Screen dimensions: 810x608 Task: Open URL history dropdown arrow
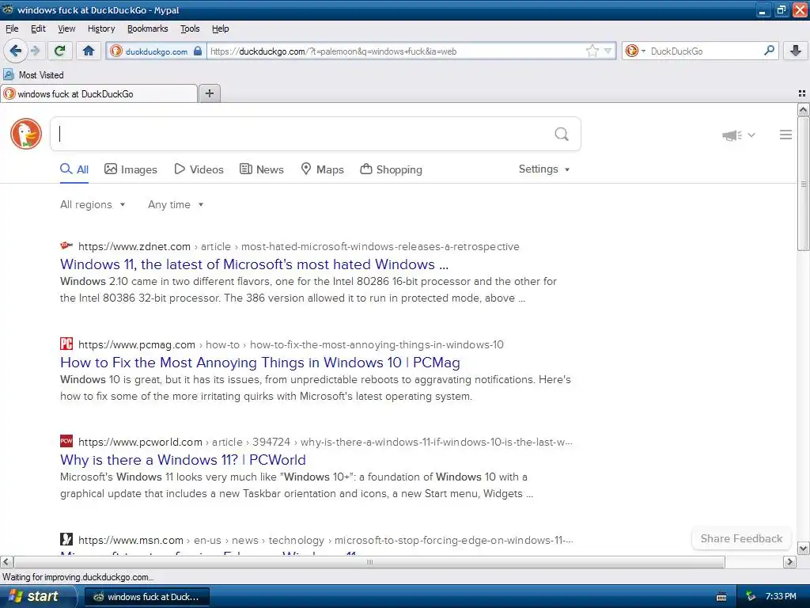[x=608, y=51]
